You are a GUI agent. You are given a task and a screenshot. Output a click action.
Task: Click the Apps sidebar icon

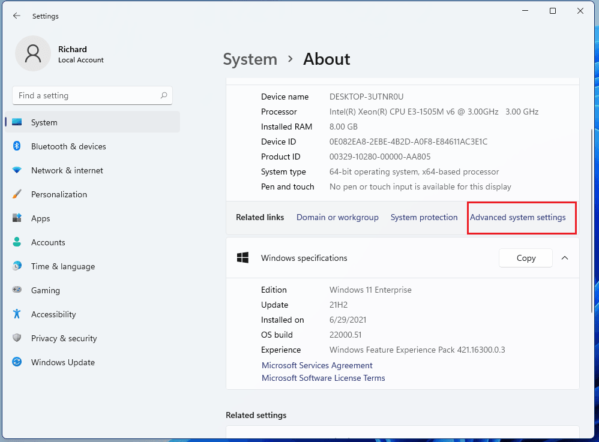click(17, 218)
